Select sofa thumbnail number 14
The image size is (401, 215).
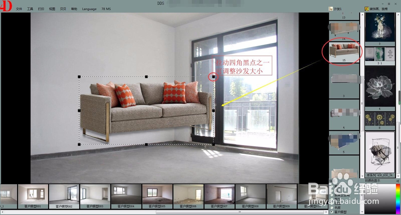344,31
